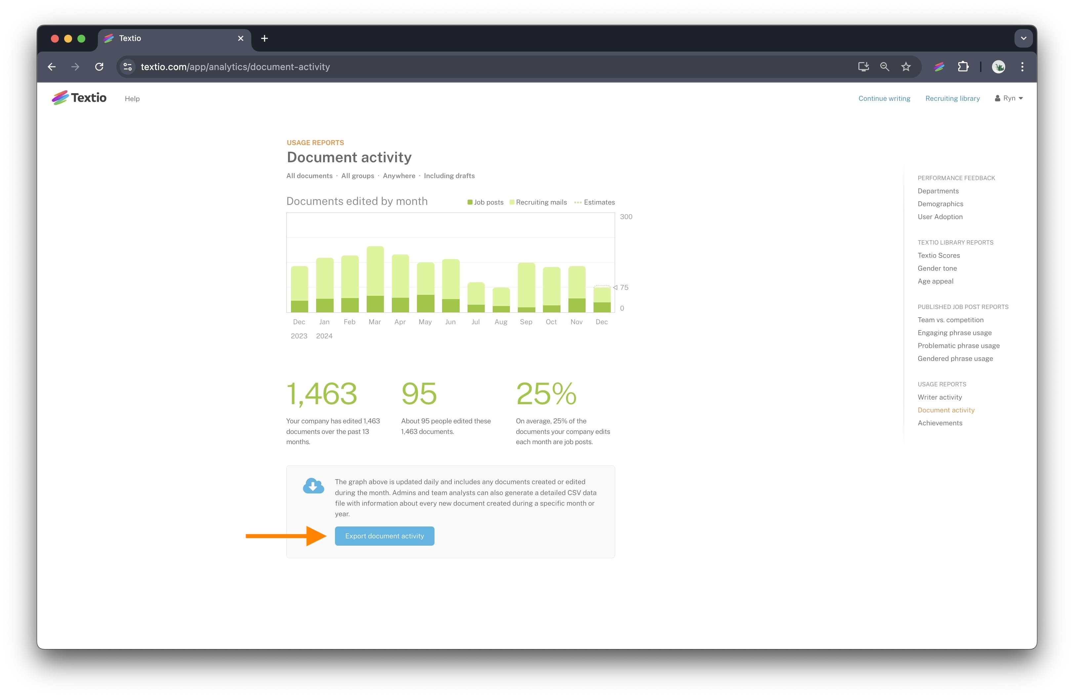Select Gender tone in sidebar
Image resolution: width=1074 pixels, height=698 pixels.
[937, 268]
